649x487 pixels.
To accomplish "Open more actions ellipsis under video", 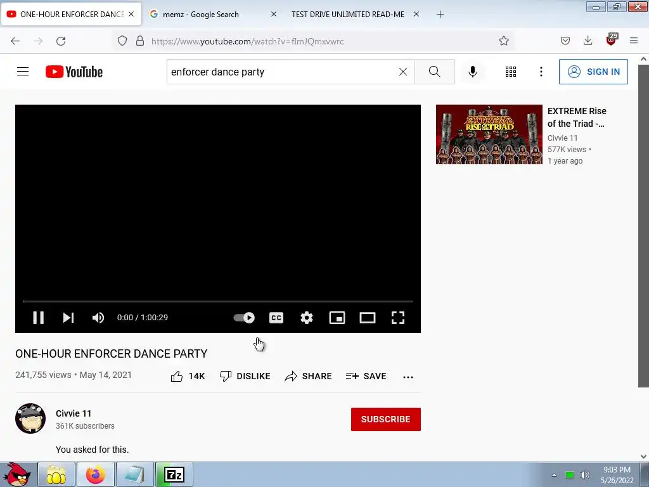I will click(x=408, y=377).
